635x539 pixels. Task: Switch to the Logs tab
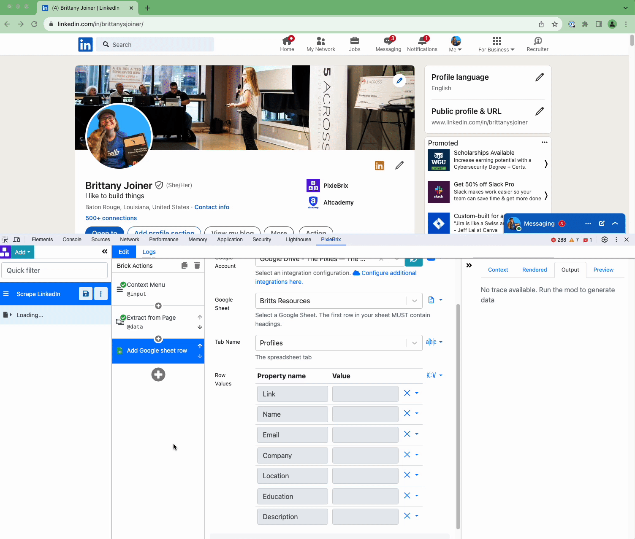(149, 252)
